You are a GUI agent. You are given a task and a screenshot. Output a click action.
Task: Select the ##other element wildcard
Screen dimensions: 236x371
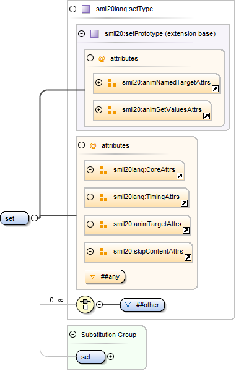pyautogui.click(x=142, y=305)
